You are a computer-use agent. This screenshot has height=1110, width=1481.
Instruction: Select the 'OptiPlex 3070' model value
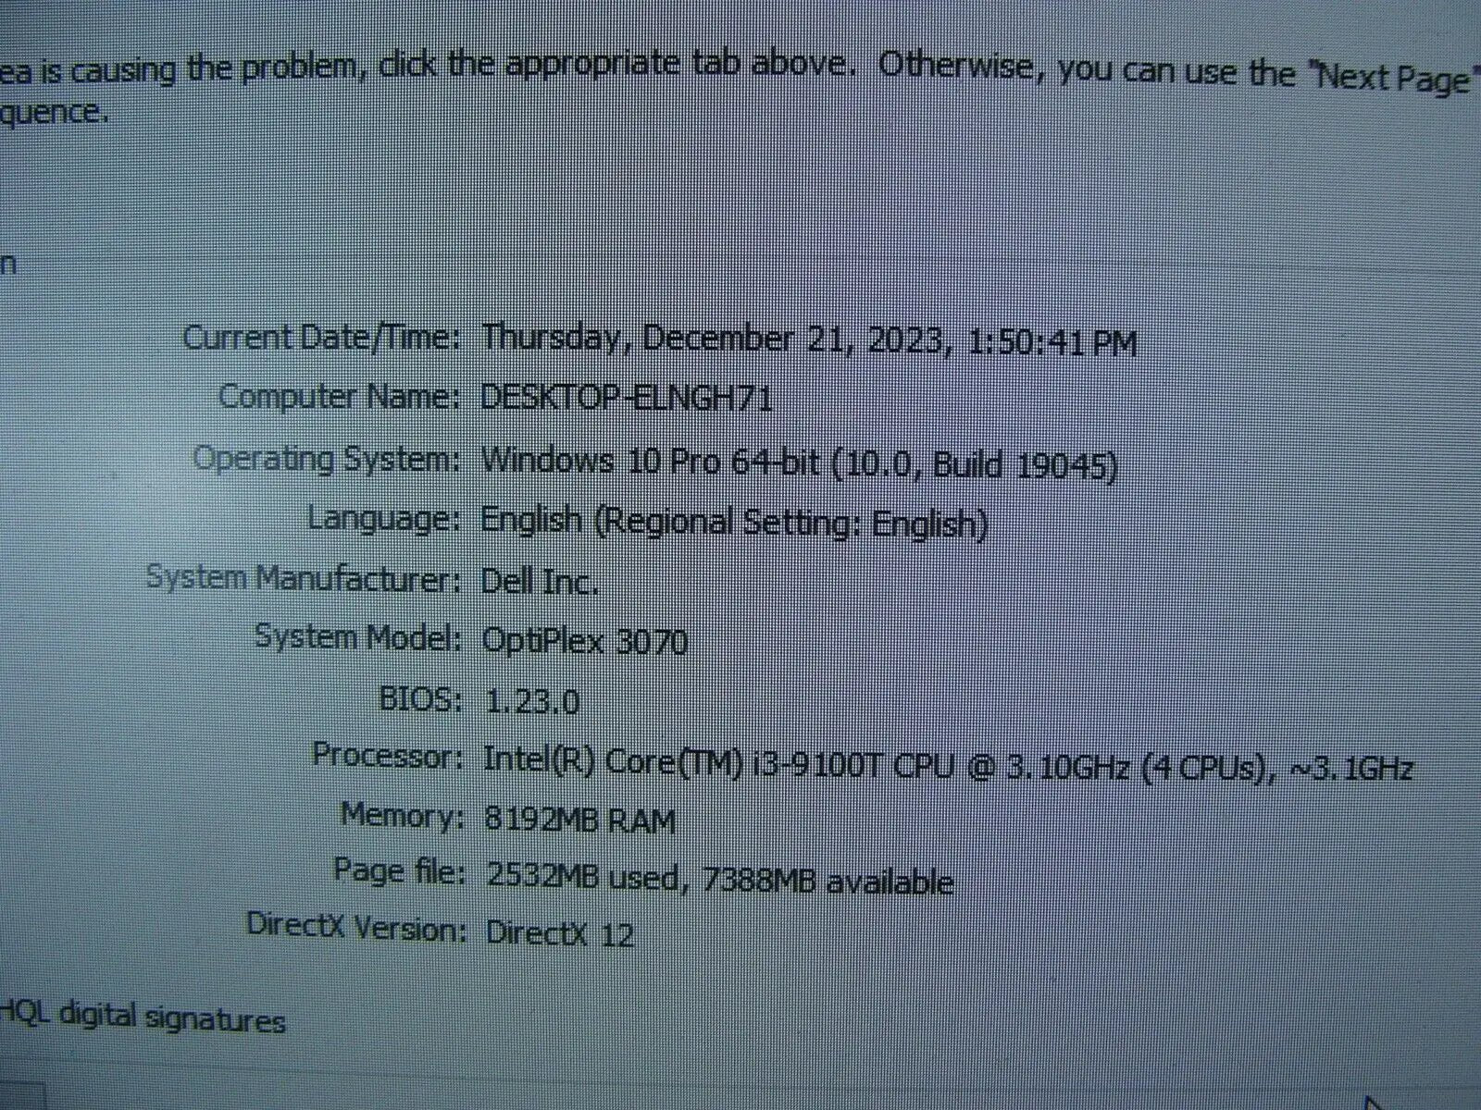[585, 641]
